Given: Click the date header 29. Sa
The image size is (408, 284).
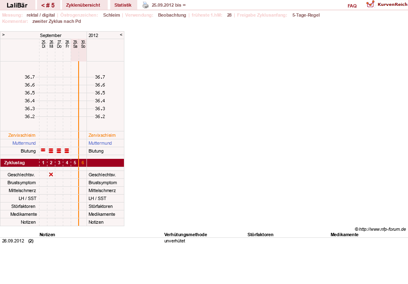Looking at the screenshot, I should click(75, 44).
